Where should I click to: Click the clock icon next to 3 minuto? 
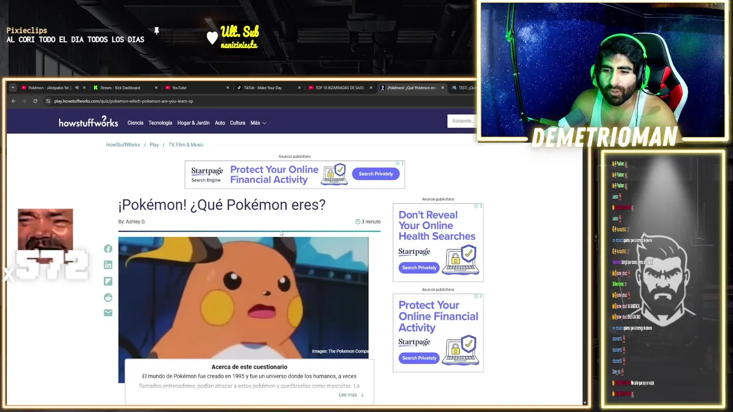358,222
